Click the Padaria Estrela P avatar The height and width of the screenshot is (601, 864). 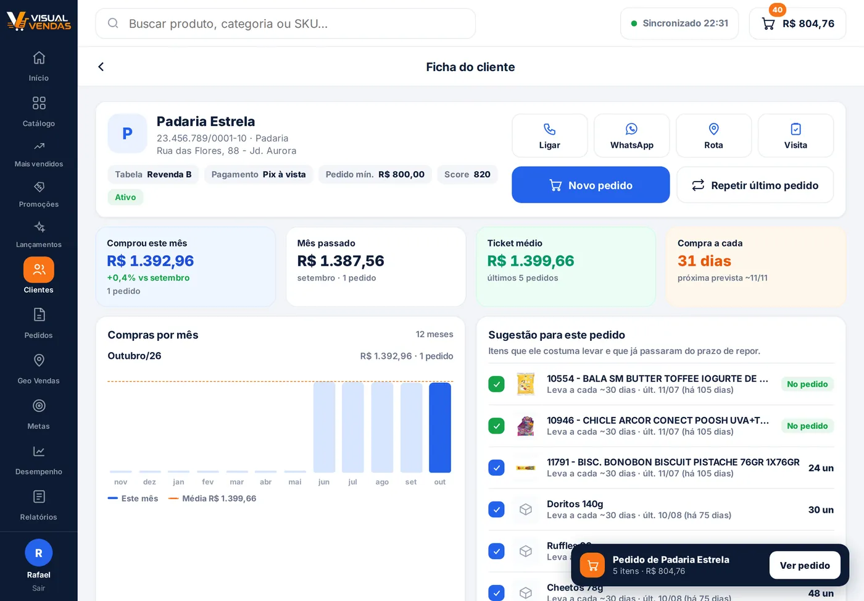pos(127,133)
